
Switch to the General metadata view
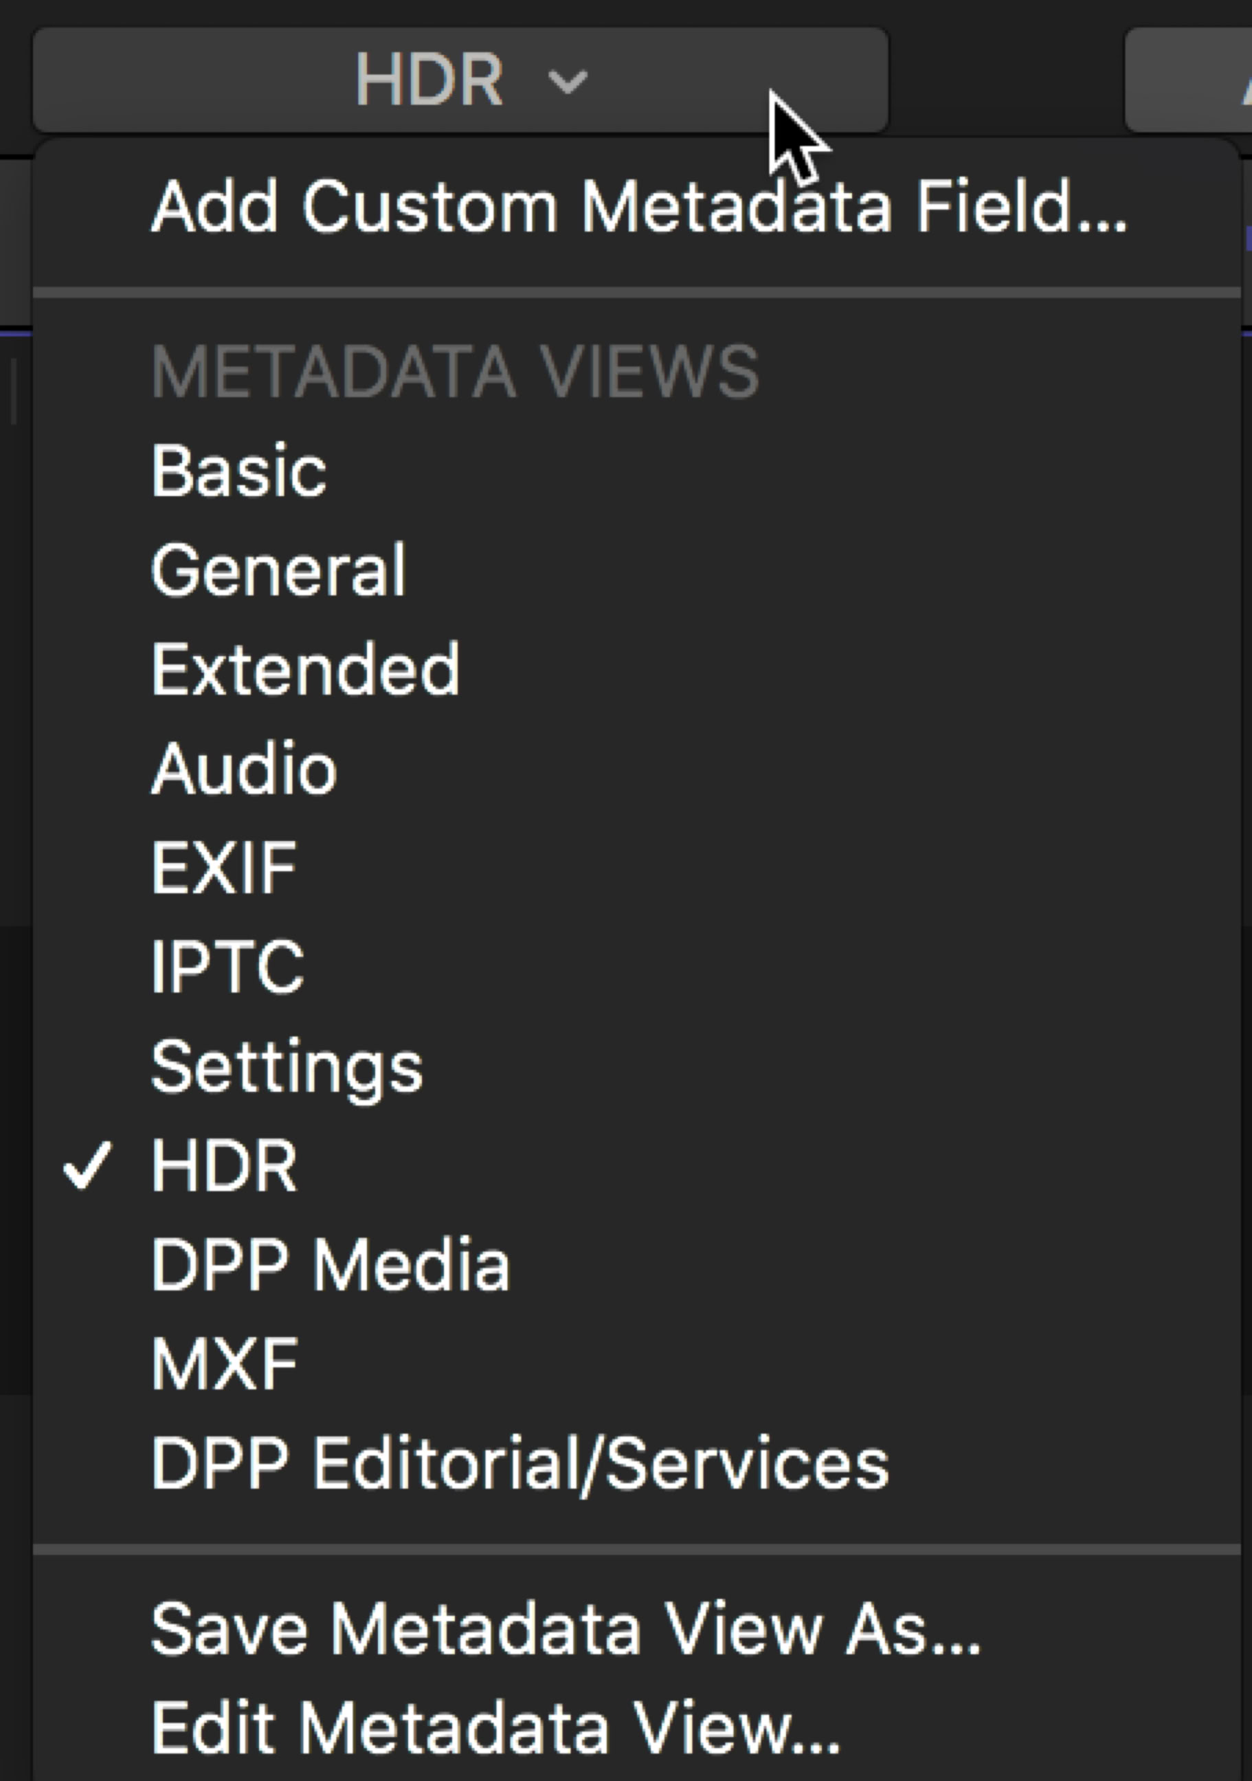pyautogui.click(x=278, y=570)
